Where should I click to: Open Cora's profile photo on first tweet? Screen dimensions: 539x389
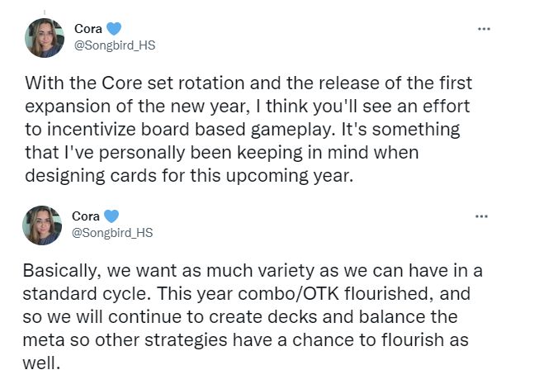point(45,38)
